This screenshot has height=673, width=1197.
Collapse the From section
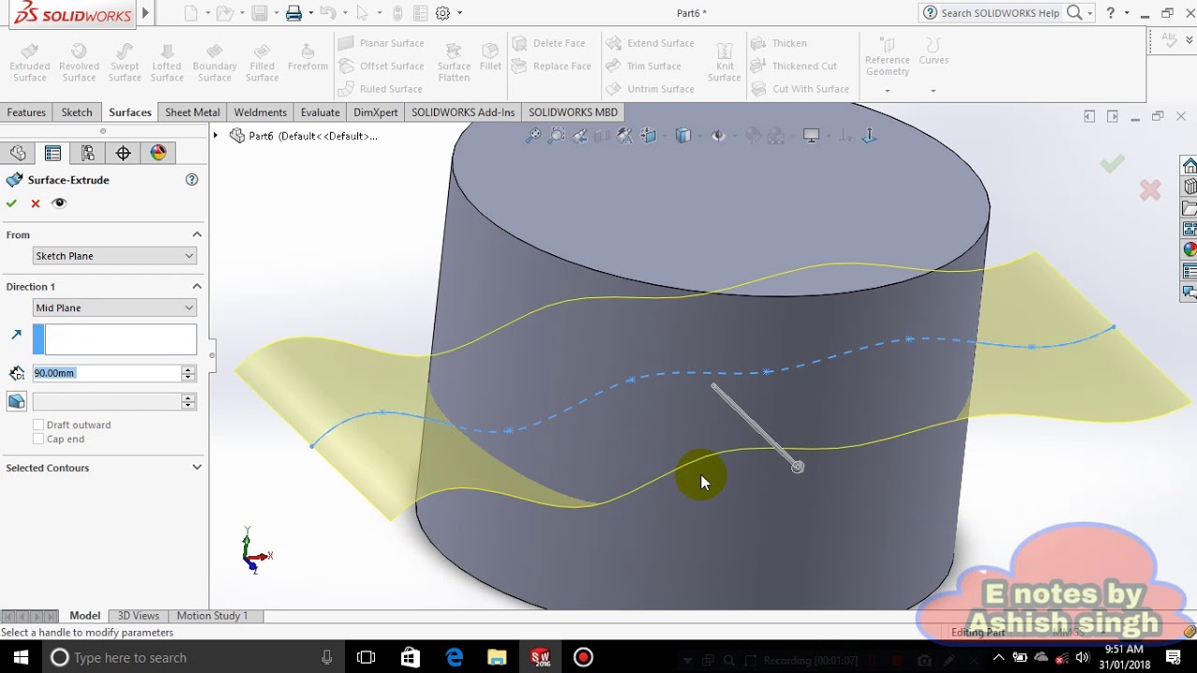pyautogui.click(x=196, y=235)
